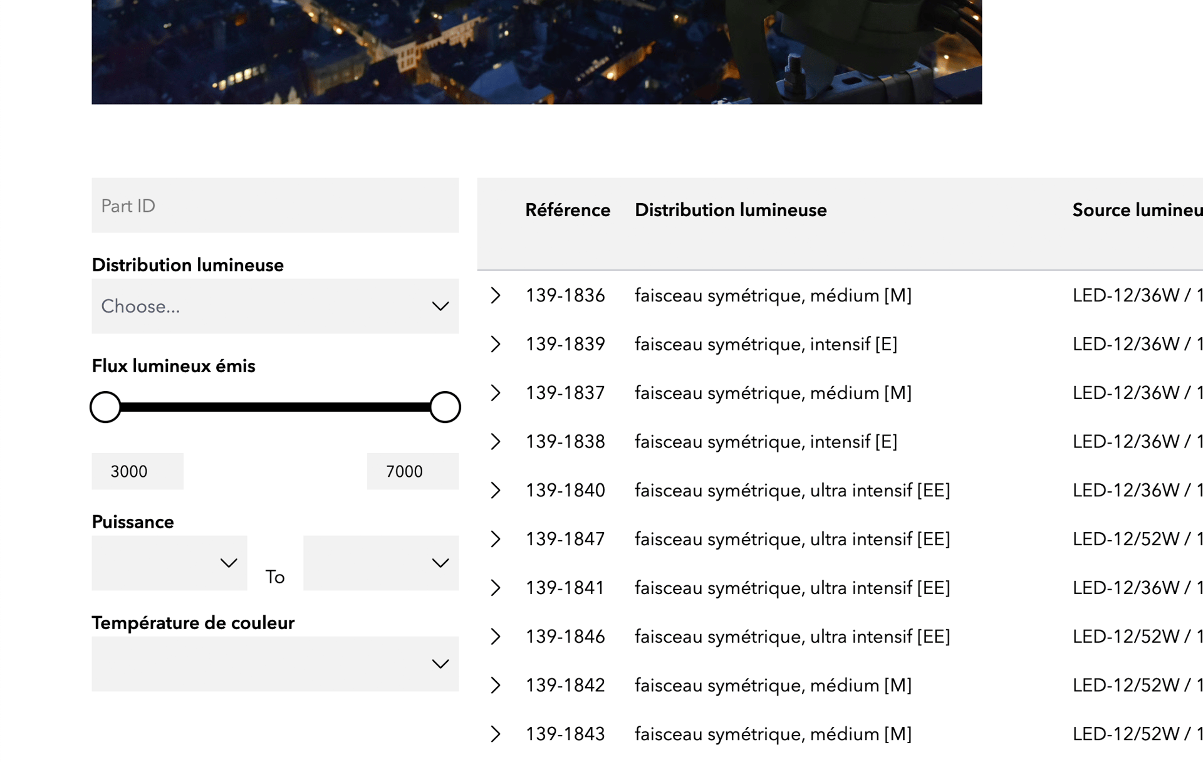Expand row for reference 139-1837
The width and height of the screenshot is (1203, 762).
496,393
